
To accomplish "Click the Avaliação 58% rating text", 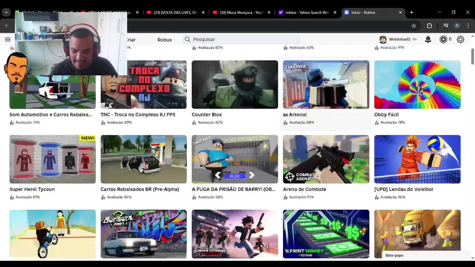I will pyautogui.click(x=210, y=197).
